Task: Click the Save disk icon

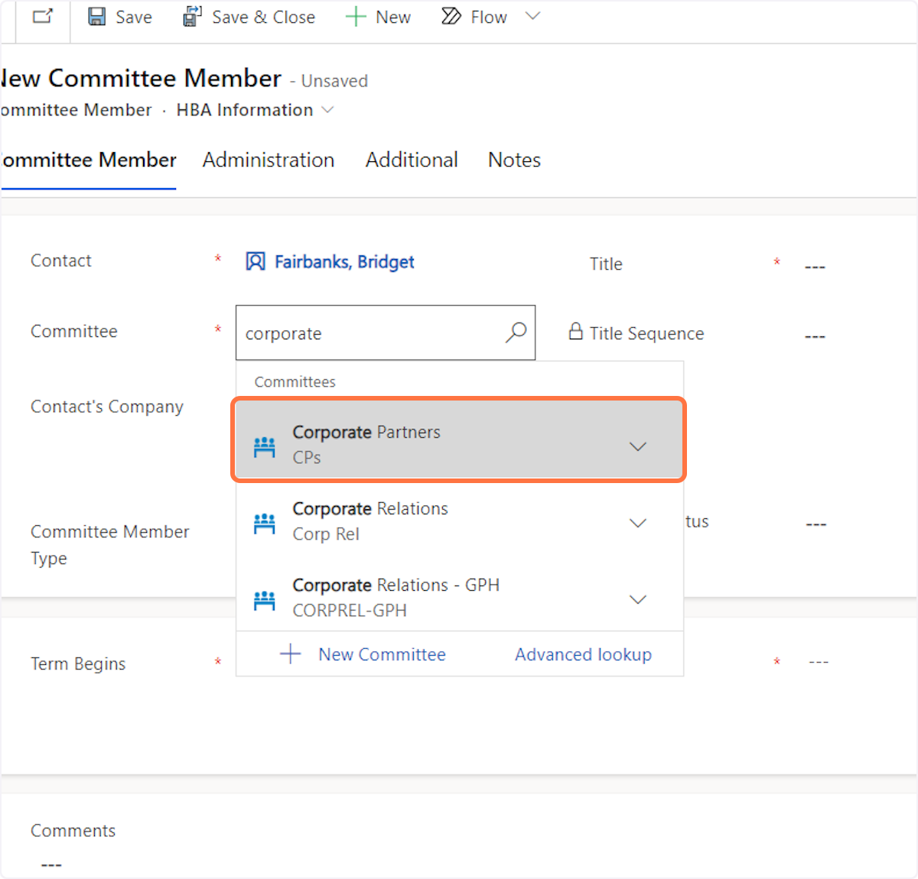Action: coord(97,17)
